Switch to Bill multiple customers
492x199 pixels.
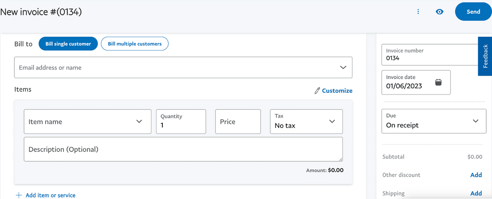click(x=134, y=44)
